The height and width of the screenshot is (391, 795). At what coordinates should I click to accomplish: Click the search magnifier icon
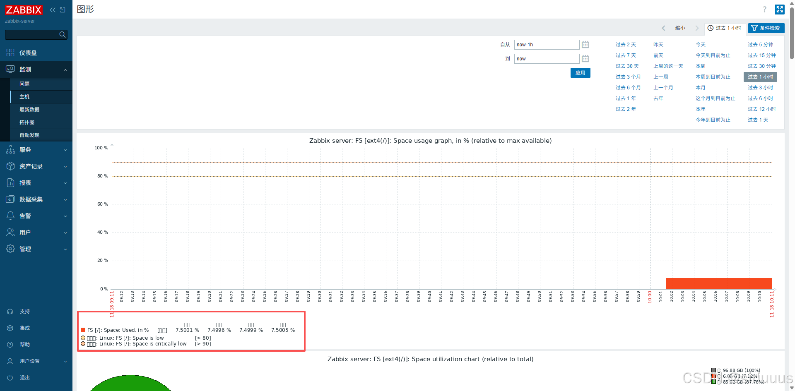coord(63,34)
